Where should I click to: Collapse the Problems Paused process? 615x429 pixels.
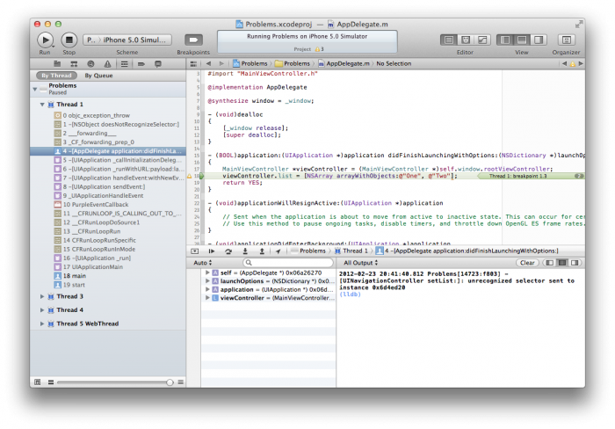pos(35,89)
